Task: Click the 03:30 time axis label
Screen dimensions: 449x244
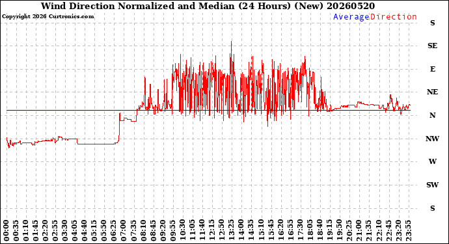Action: (65, 230)
